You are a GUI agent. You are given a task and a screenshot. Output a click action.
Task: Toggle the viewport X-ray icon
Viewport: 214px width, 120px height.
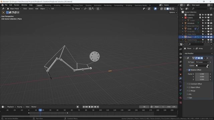pos(162,9)
